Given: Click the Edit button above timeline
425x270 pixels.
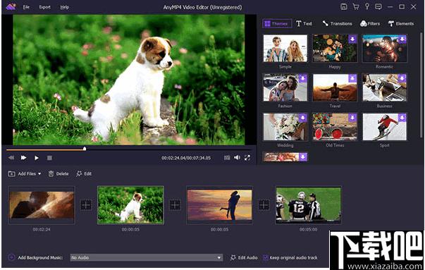Looking at the screenshot, I should tap(84, 173).
